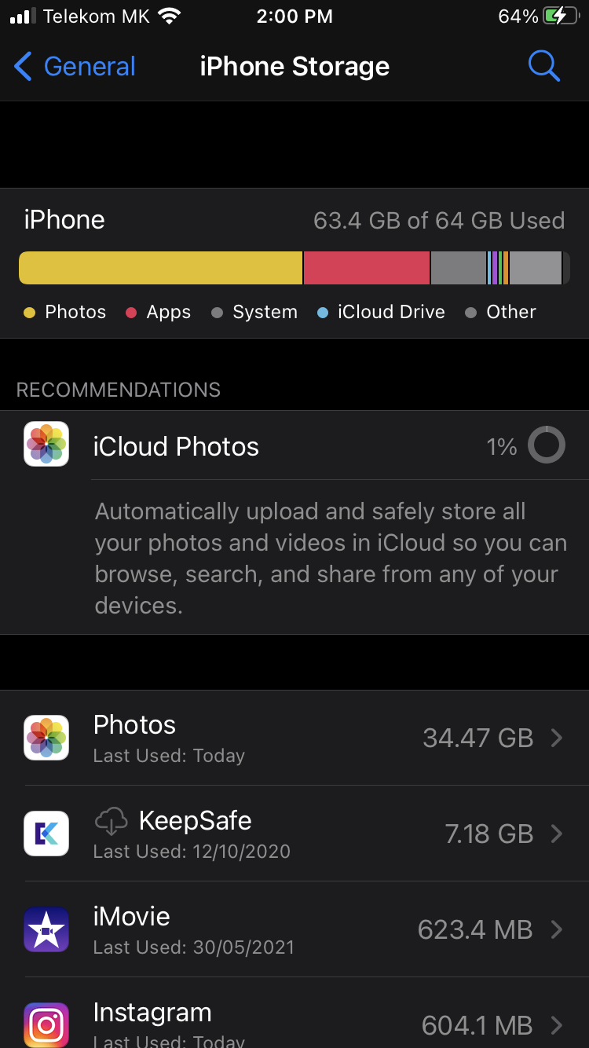Tap the KeepSafe app icon
Image resolution: width=589 pixels, height=1048 pixels.
(x=46, y=834)
